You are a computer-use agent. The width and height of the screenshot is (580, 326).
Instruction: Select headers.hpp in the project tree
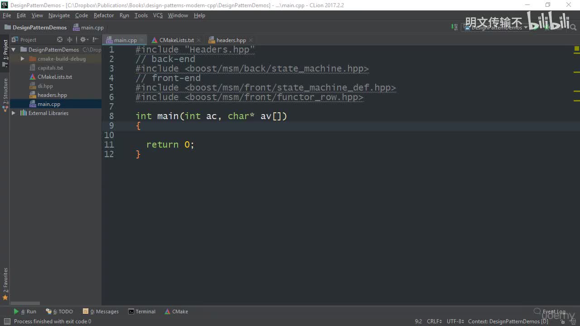point(52,95)
